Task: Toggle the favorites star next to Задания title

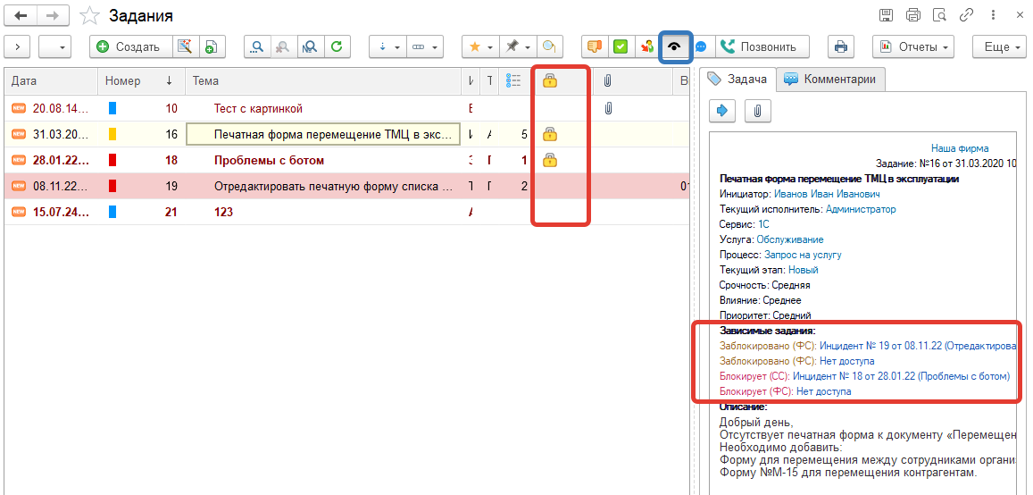Action: (x=88, y=16)
